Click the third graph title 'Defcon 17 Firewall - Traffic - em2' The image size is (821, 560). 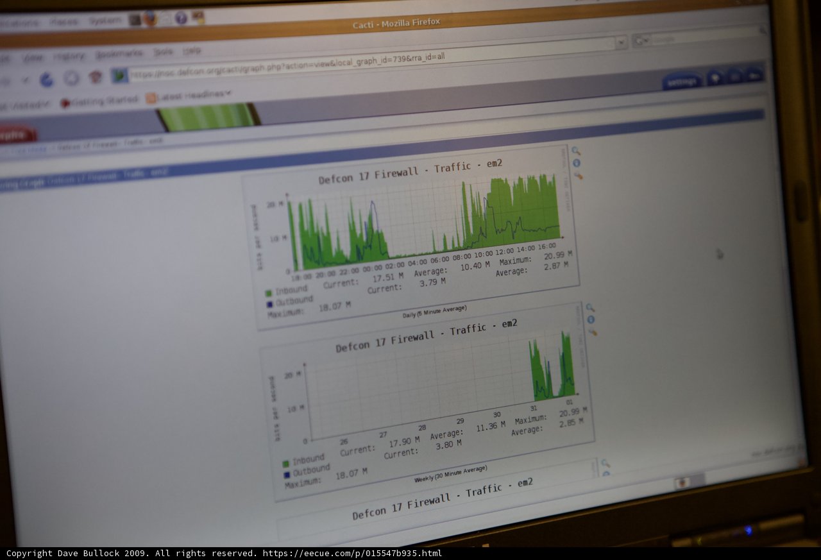pos(443,498)
